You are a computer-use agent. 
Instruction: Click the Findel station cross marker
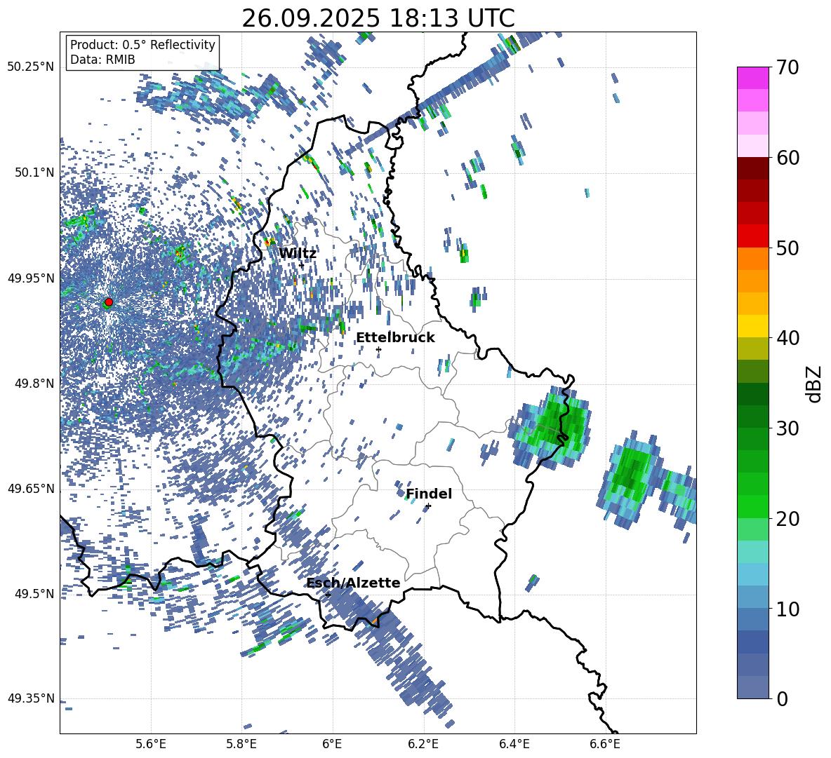[x=428, y=506]
